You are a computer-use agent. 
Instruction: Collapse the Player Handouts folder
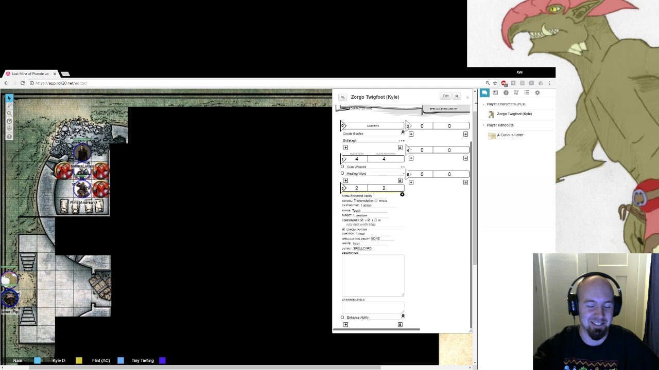coord(483,125)
